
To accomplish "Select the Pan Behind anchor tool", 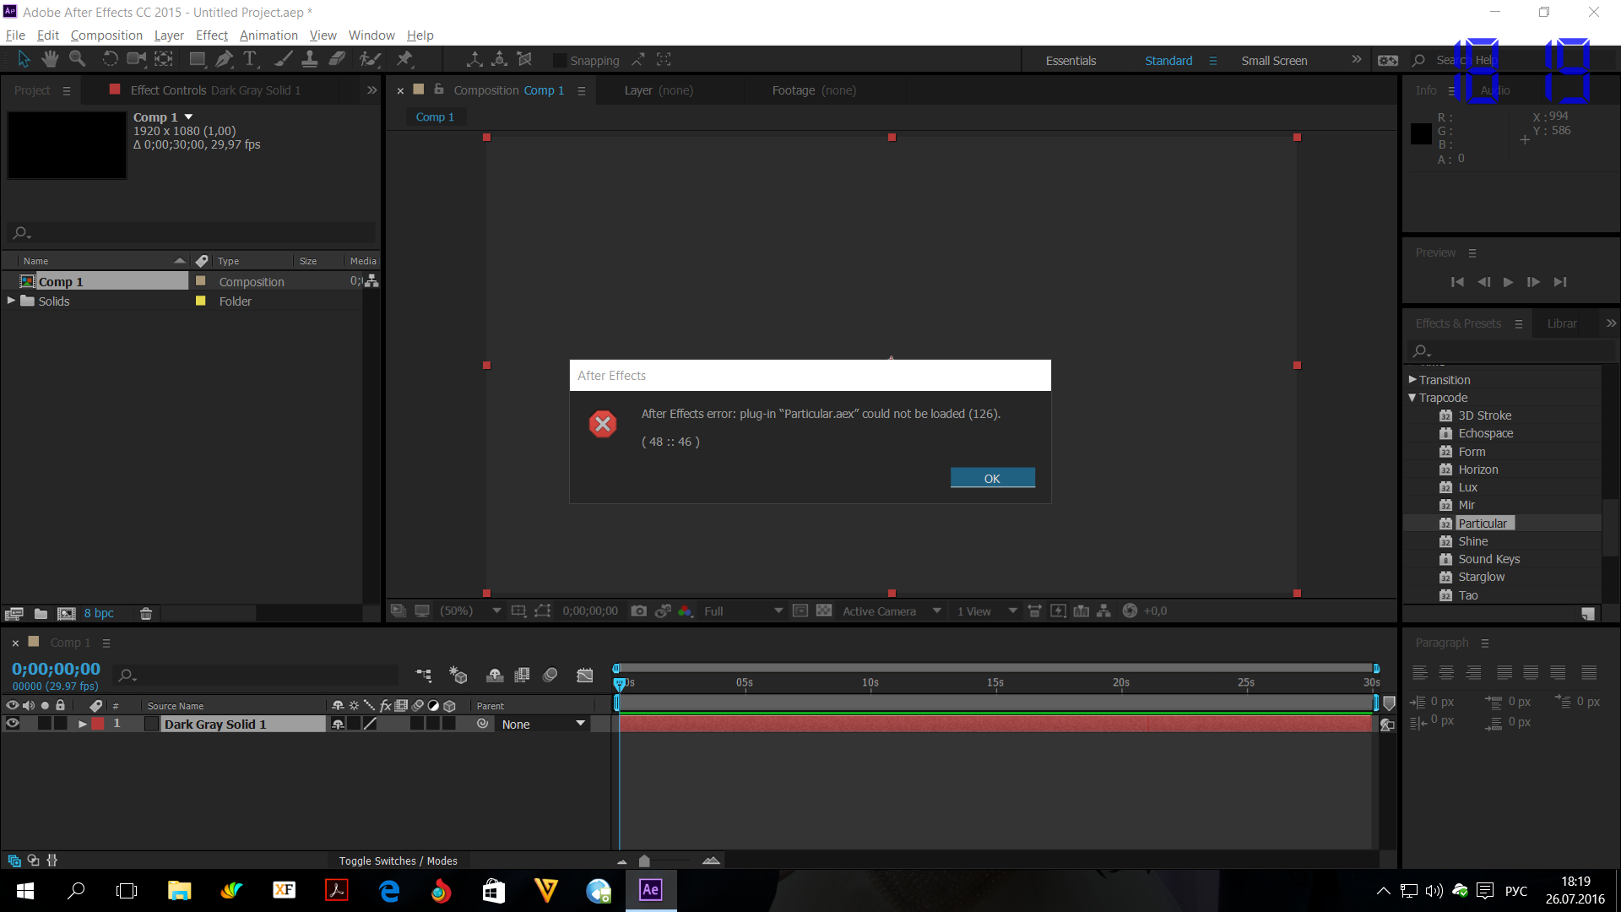I will 164,59.
